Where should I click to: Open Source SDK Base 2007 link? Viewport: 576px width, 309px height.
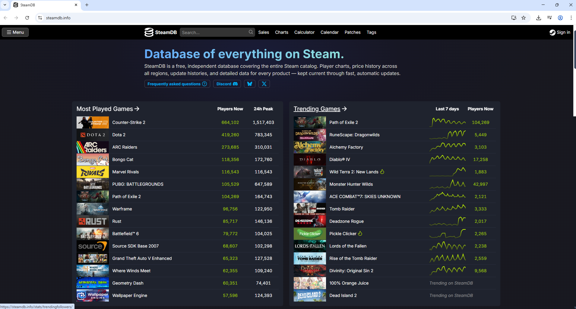tap(135, 246)
